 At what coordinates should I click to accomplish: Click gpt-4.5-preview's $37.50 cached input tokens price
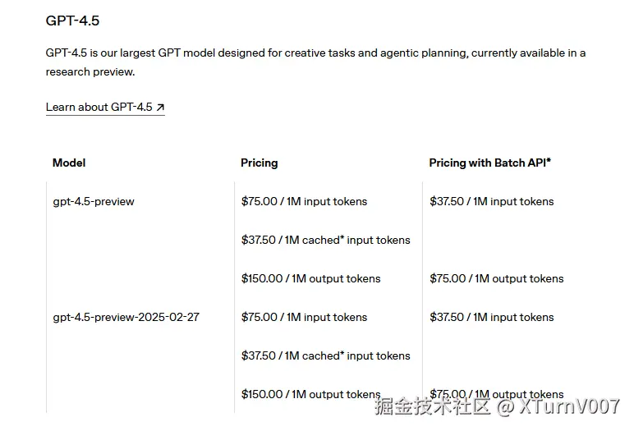pos(325,240)
